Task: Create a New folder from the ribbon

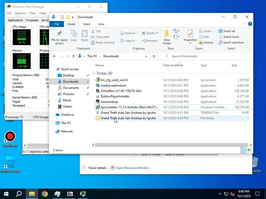Action: point(167,37)
